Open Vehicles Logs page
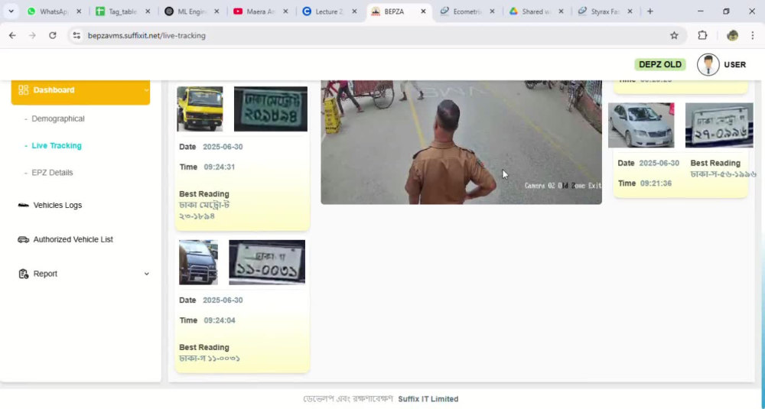Viewport: 765px width, 409px height. pos(57,205)
